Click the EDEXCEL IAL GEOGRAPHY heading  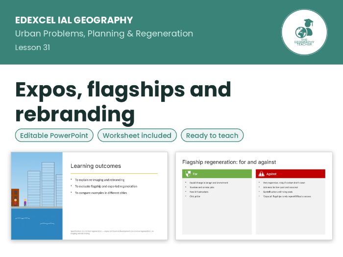tap(74, 20)
